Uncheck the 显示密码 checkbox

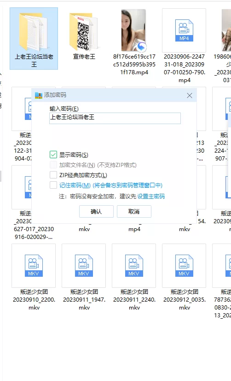click(53, 155)
